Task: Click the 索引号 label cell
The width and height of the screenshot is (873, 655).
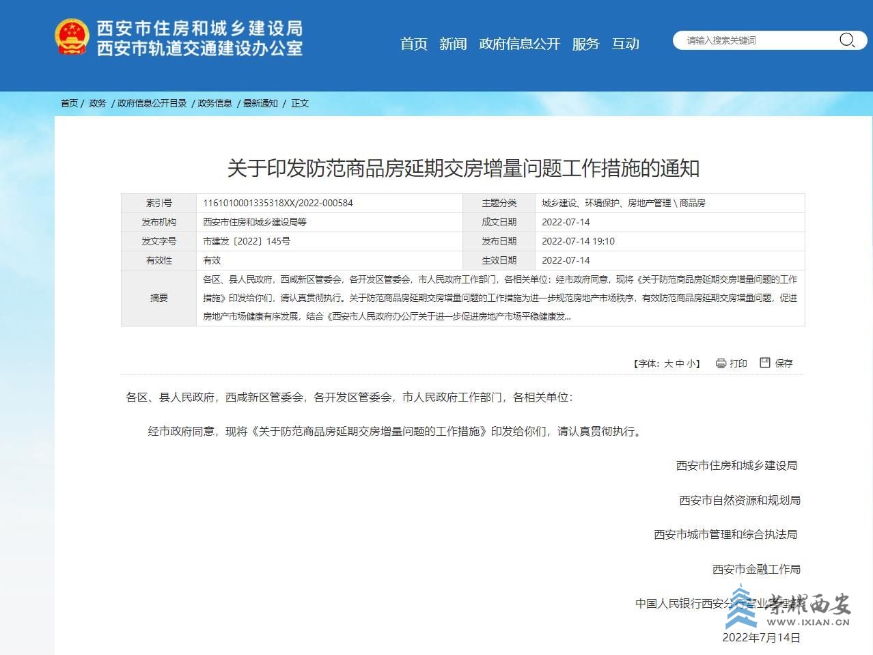Action: coord(158,203)
